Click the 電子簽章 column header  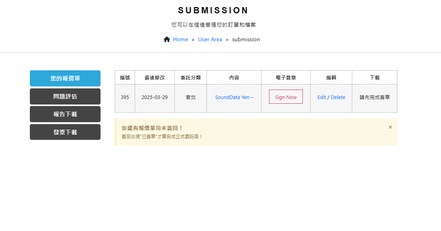pyautogui.click(x=286, y=77)
